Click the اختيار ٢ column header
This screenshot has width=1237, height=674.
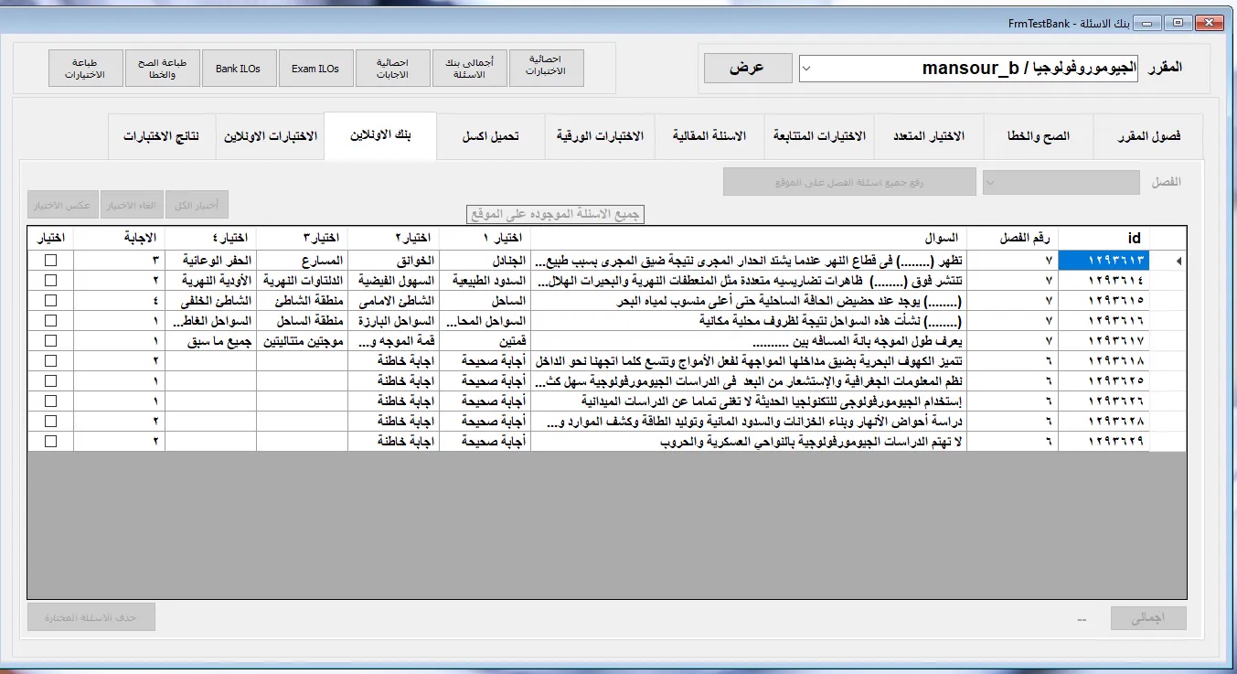tap(394, 238)
